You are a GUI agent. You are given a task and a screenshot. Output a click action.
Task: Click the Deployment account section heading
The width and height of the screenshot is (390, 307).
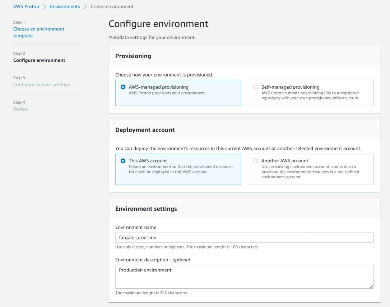tap(145, 130)
